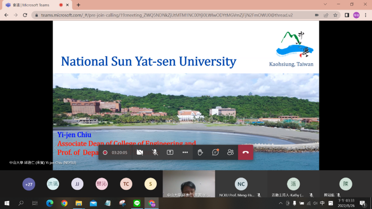Image resolution: width=372 pixels, height=209 pixels.
Task: Switch the 中 input method indicator
Action: pos(322,203)
